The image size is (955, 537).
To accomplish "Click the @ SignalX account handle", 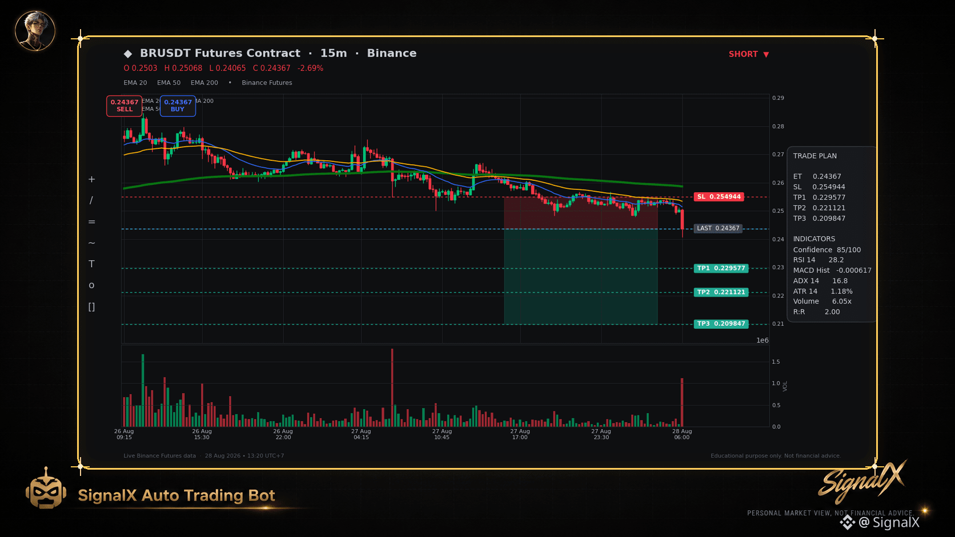I will pos(889,522).
